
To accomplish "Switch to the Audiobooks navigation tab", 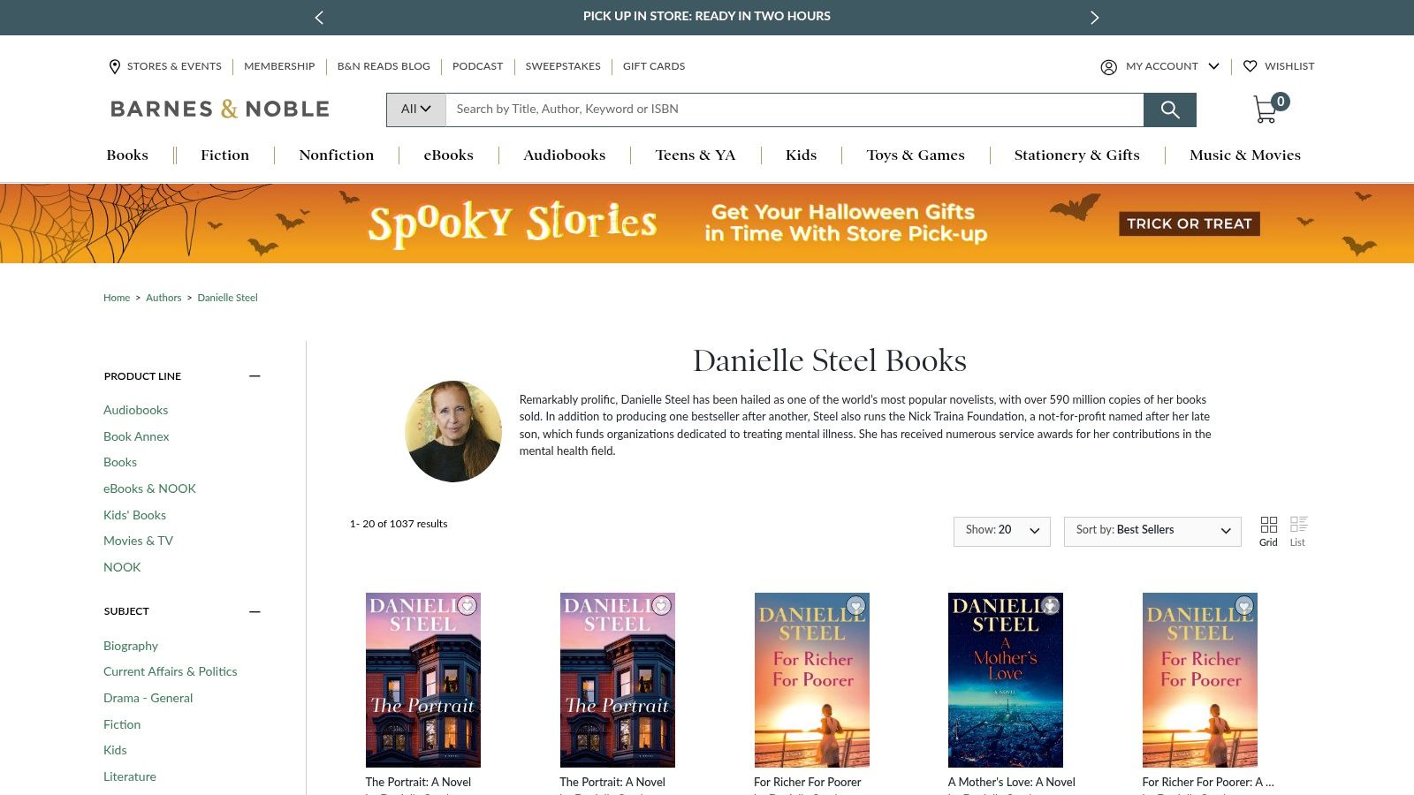I will point(564,155).
